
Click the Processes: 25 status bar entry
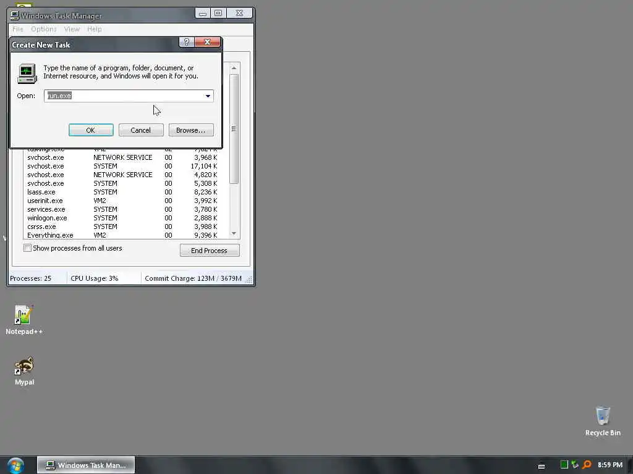(31, 278)
